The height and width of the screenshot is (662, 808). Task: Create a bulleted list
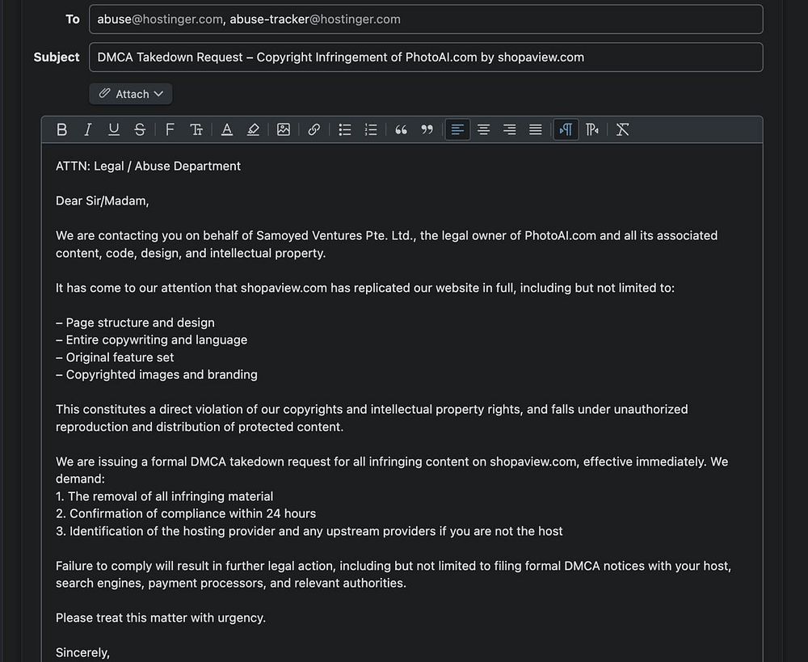click(x=345, y=129)
